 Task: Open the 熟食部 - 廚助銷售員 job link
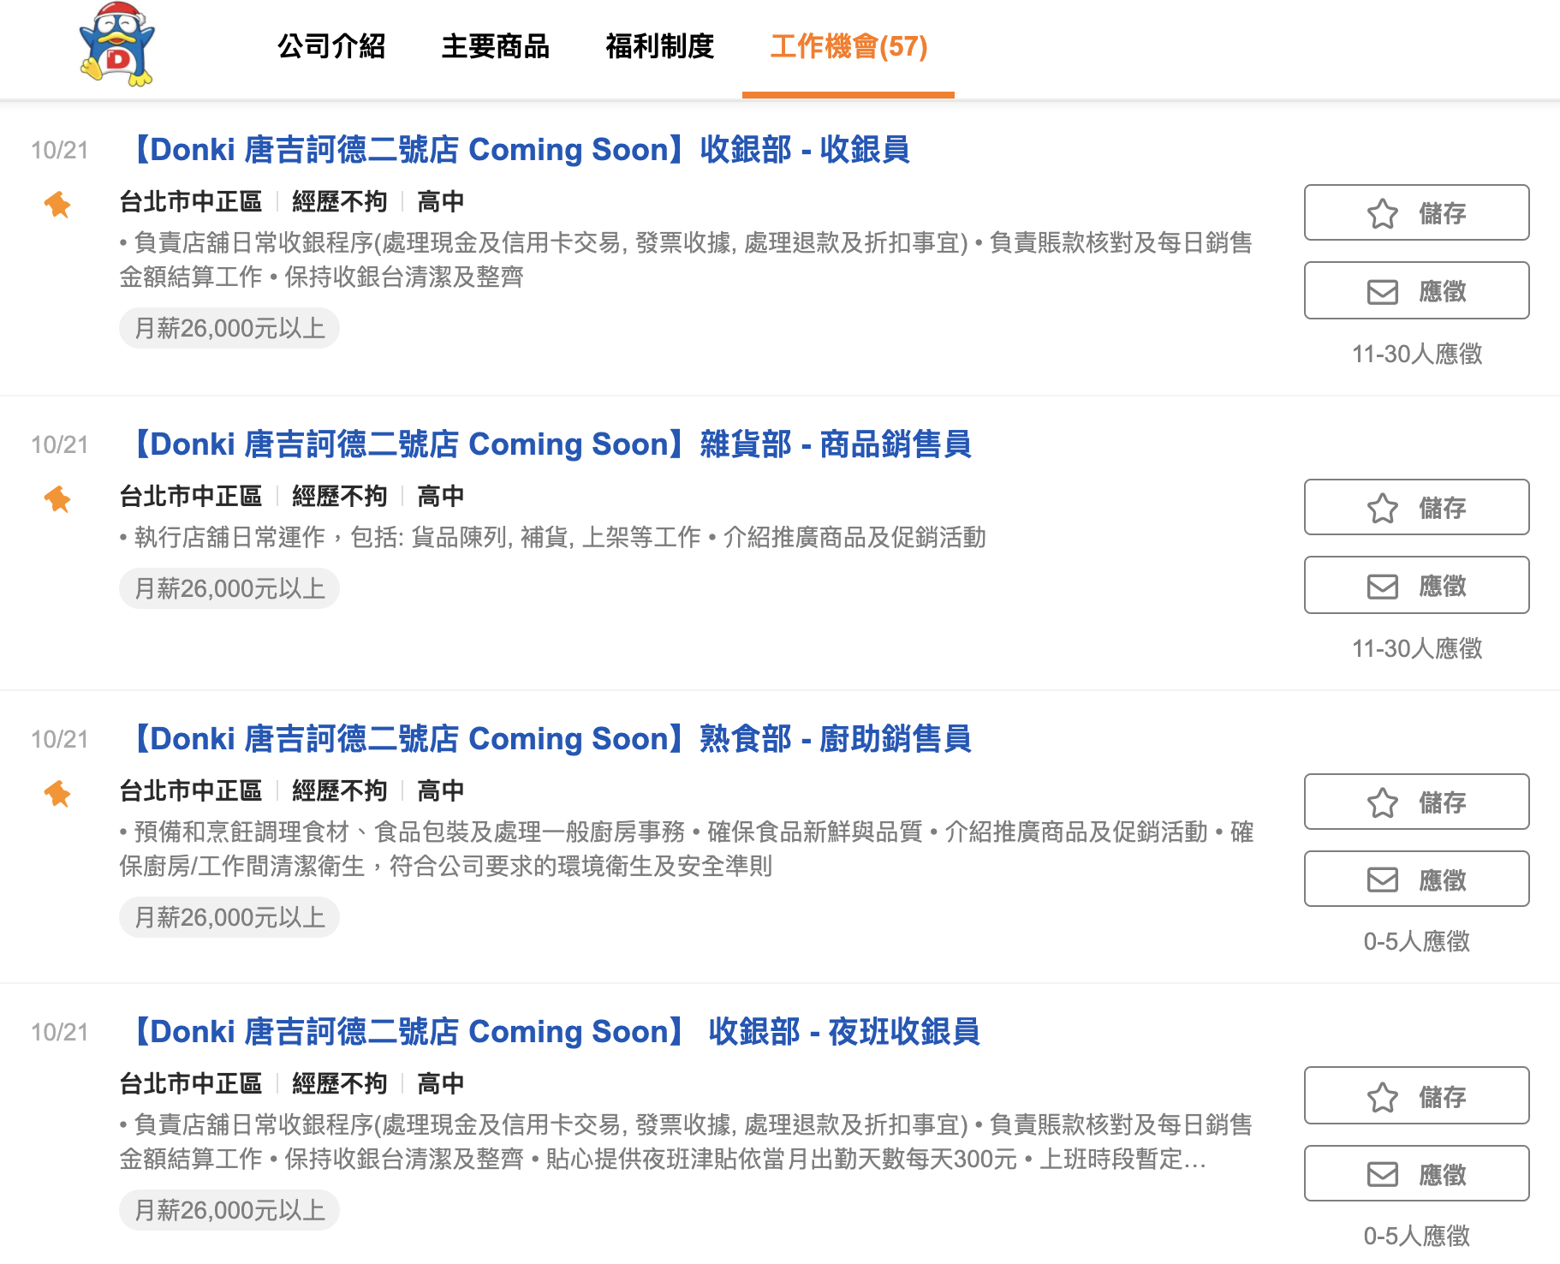point(548,739)
